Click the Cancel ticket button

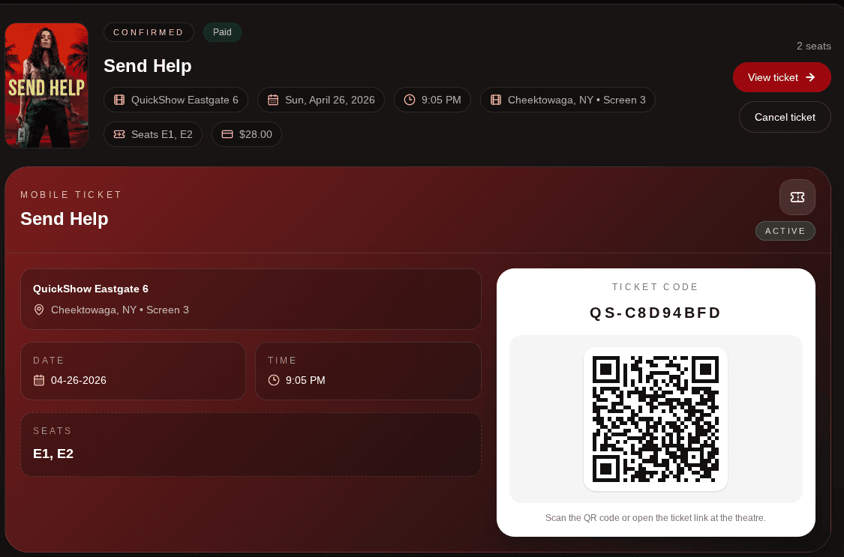tap(785, 117)
